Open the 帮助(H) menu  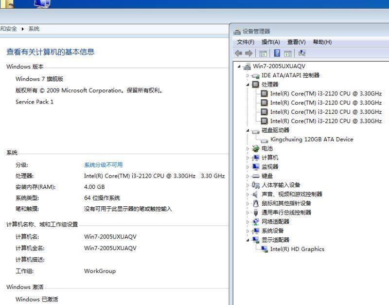pyautogui.click(x=322, y=42)
